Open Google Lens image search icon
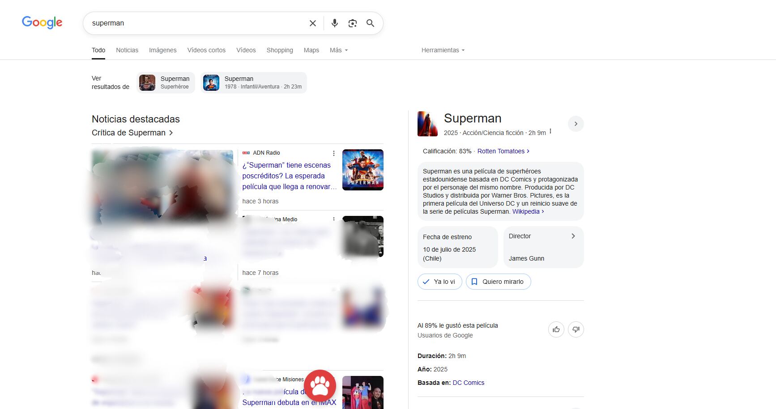Image resolution: width=776 pixels, height=409 pixels. click(x=353, y=23)
